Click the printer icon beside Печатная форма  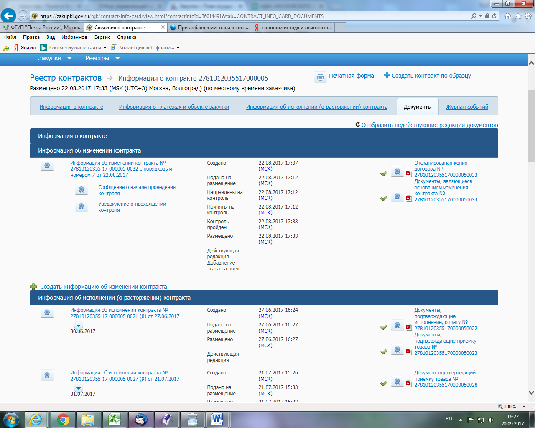coord(321,77)
